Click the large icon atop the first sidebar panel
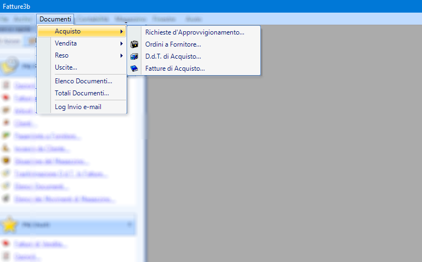 point(10,65)
